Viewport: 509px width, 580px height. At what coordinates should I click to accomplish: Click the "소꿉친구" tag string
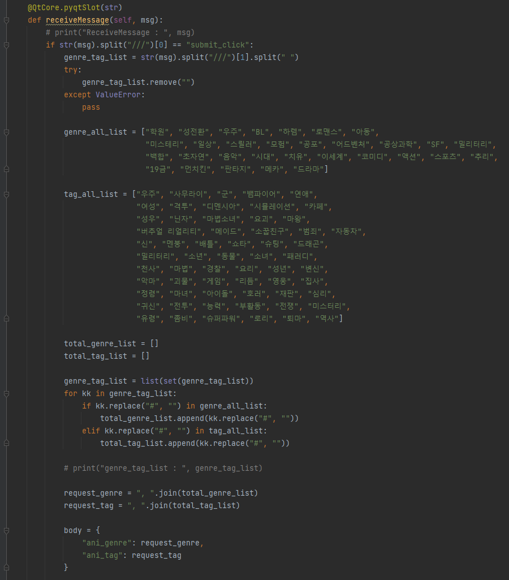pyautogui.click(x=270, y=231)
